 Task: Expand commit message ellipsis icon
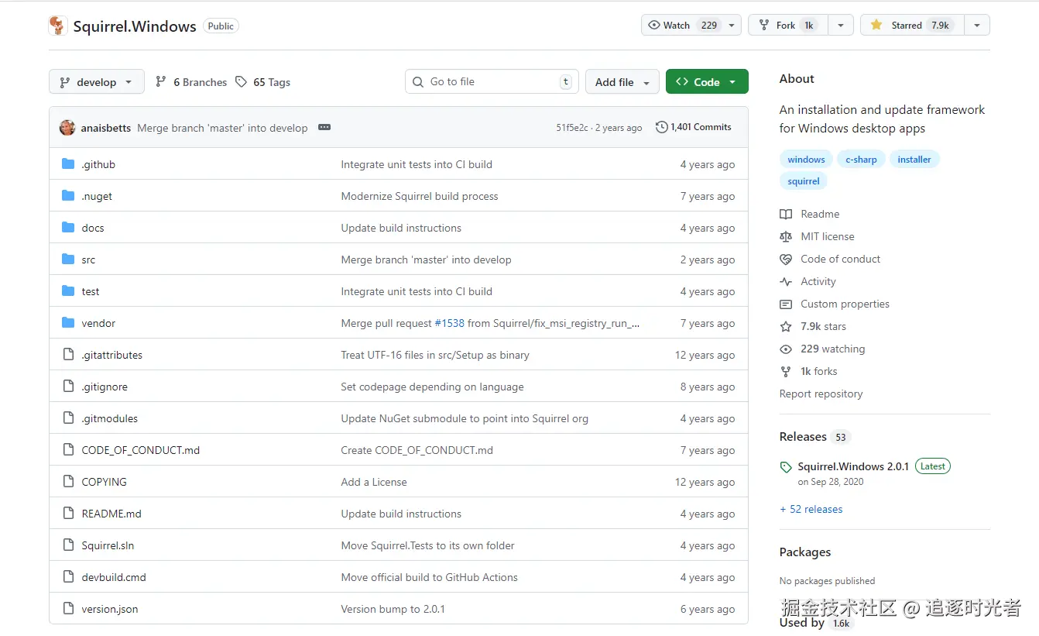click(324, 127)
